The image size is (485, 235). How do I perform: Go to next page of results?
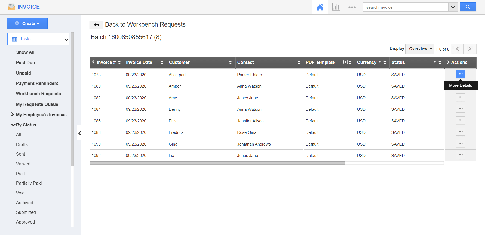tap(470, 49)
